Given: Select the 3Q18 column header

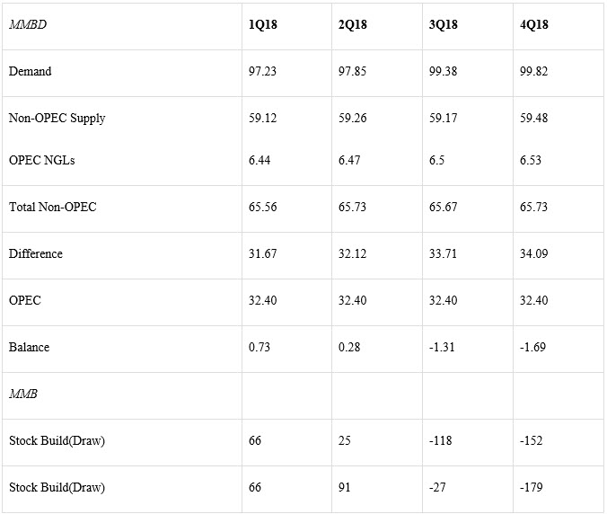Looking at the screenshot, I should click(x=444, y=24).
